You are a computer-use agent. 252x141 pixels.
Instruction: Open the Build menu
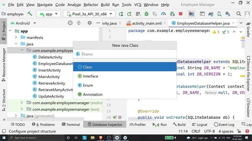[105, 5]
